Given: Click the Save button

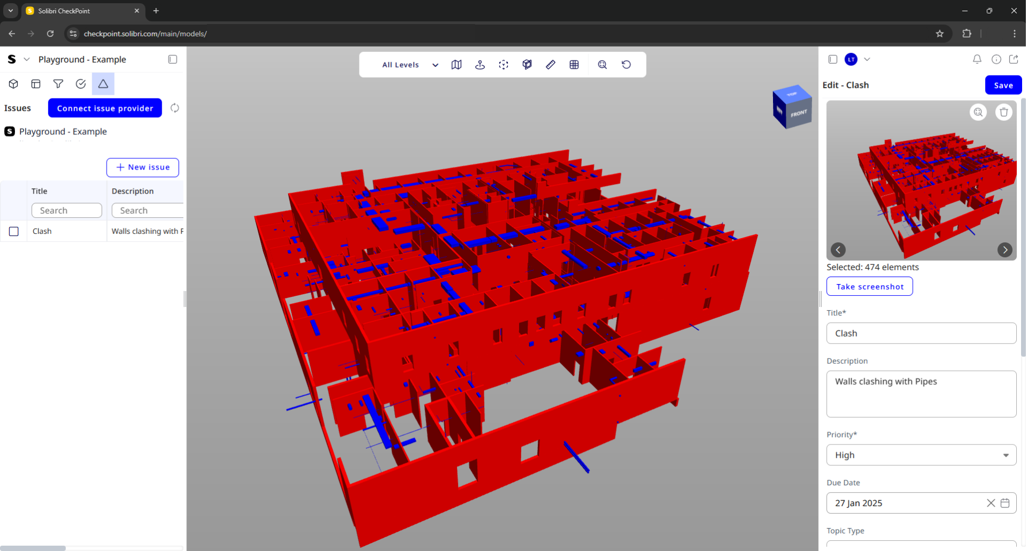Looking at the screenshot, I should (1003, 86).
